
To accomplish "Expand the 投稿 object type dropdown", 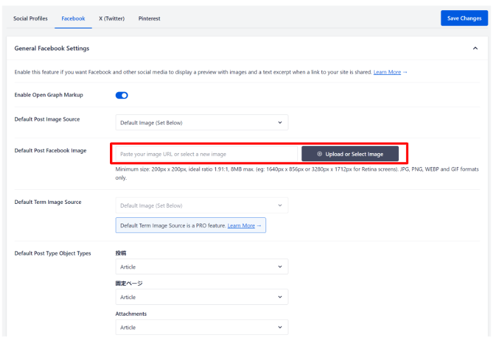I will click(201, 267).
